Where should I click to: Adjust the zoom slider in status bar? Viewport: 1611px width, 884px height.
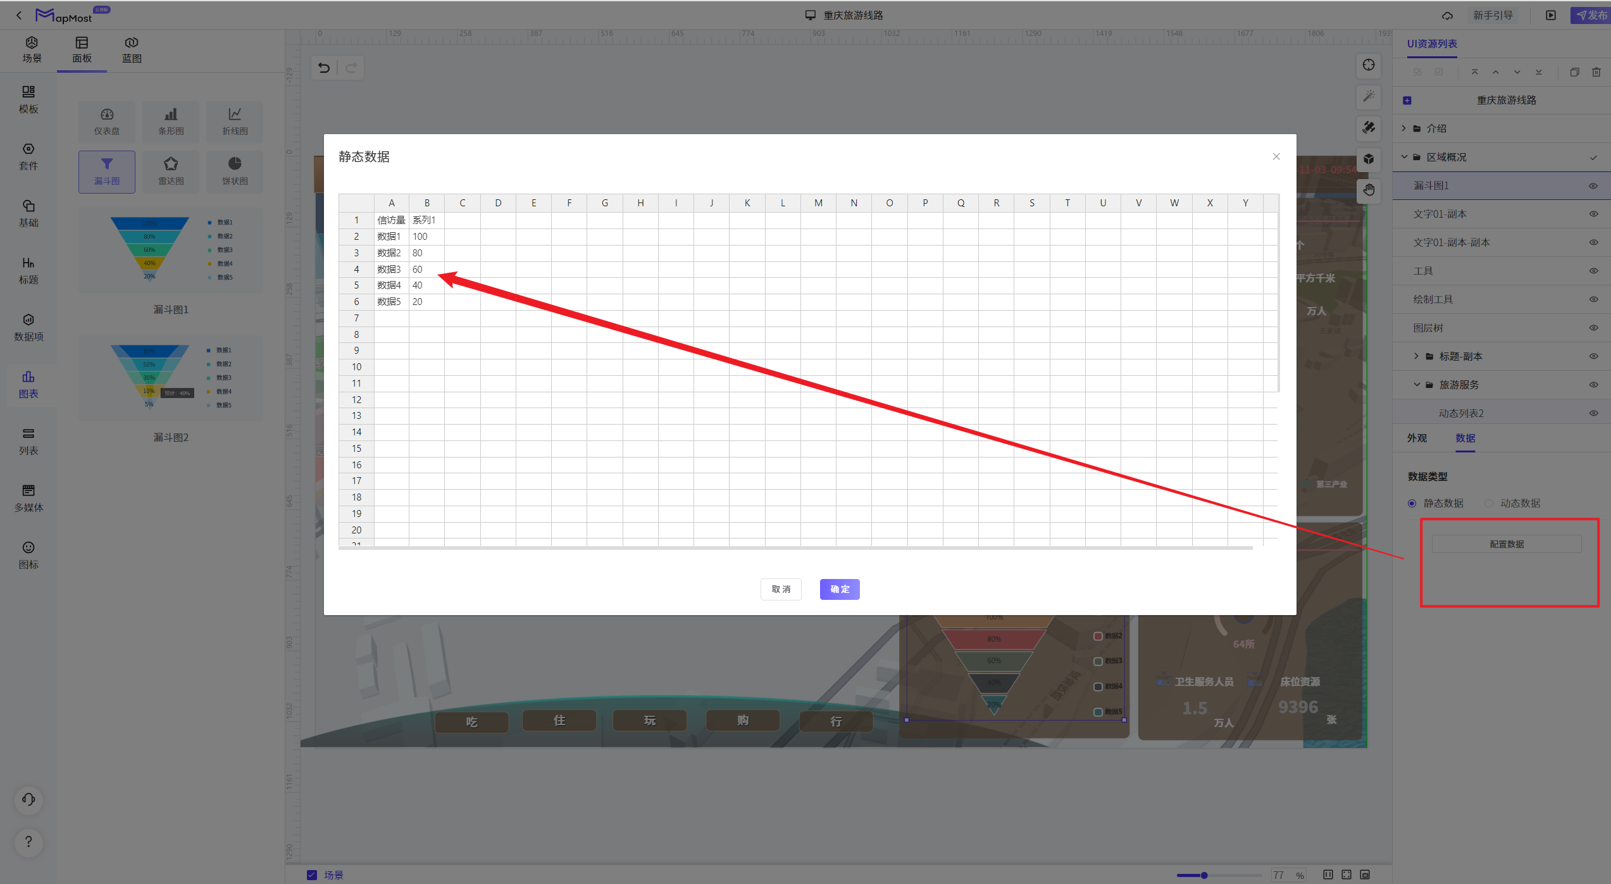tap(1205, 876)
